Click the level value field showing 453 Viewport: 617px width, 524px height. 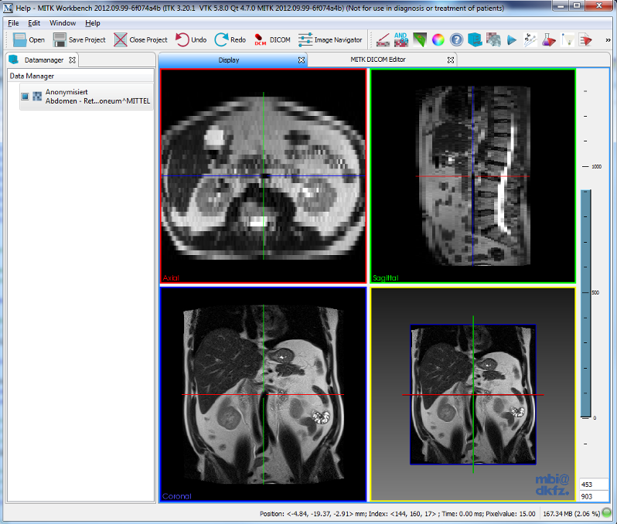tap(593, 485)
